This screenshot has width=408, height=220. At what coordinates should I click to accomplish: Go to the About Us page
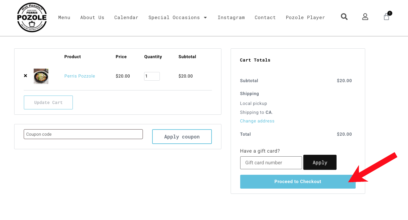[92, 18]
